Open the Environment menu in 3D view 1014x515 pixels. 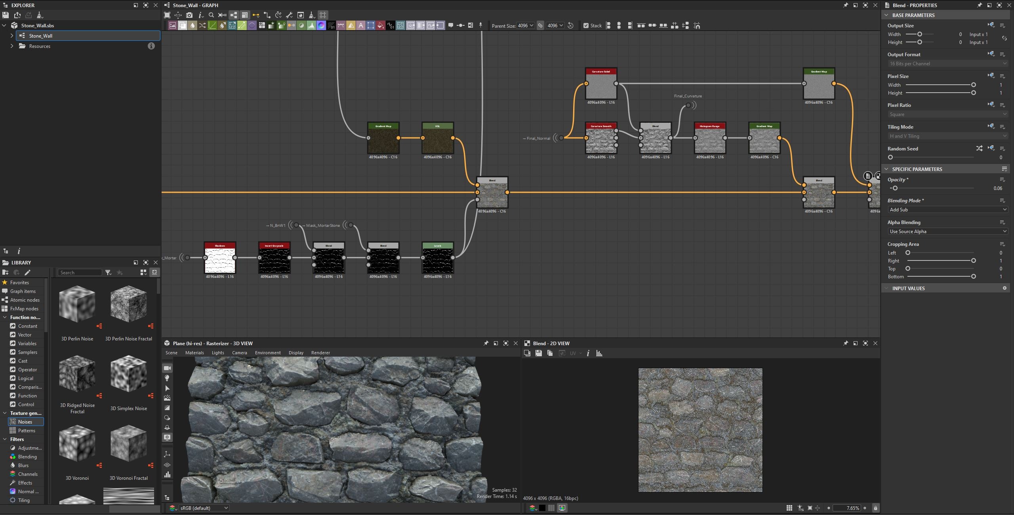tap(268, 353)
